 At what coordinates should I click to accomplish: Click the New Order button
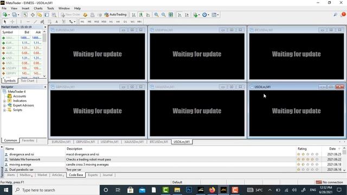click(70, 15)
